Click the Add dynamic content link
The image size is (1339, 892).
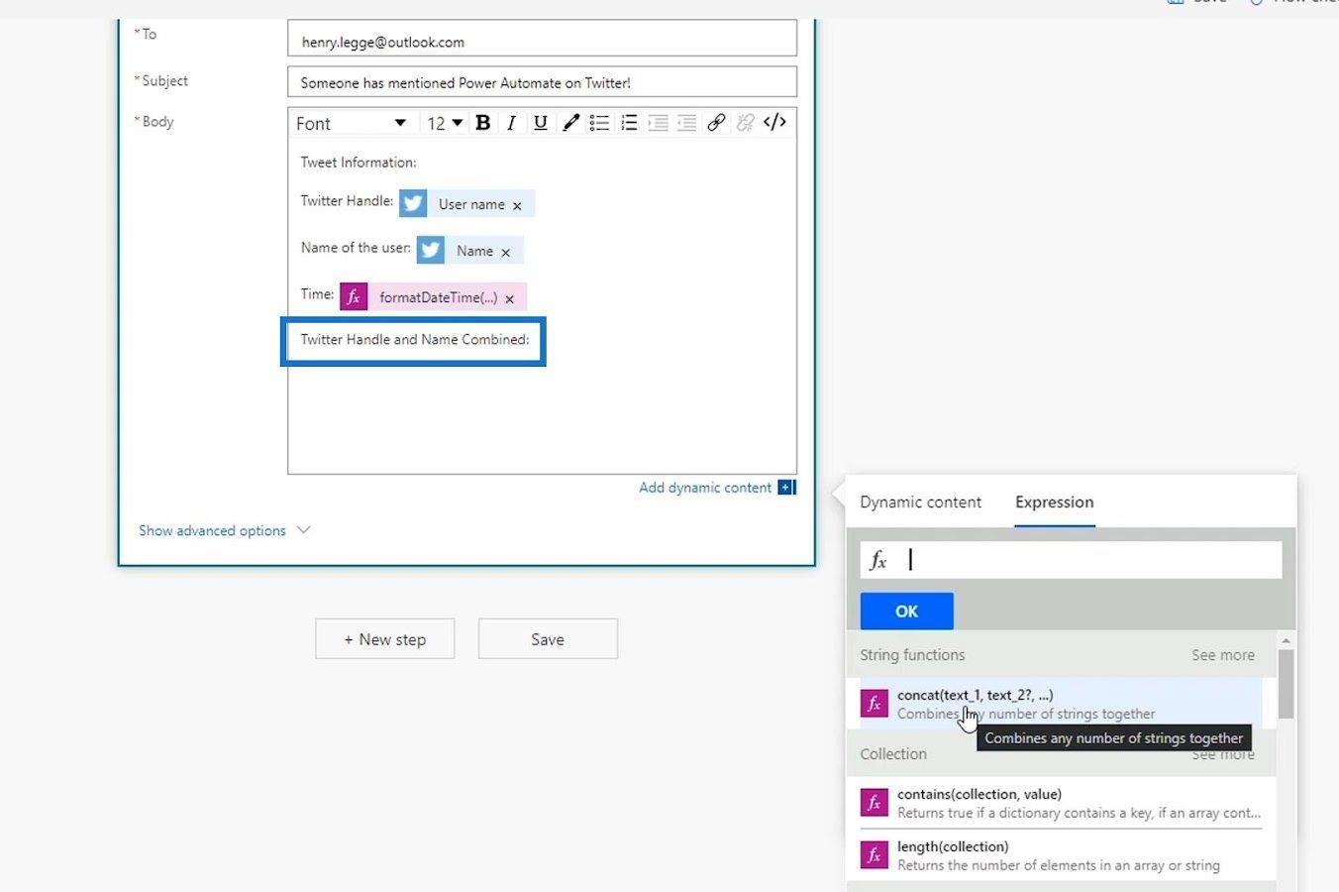(x=705, y=488)
